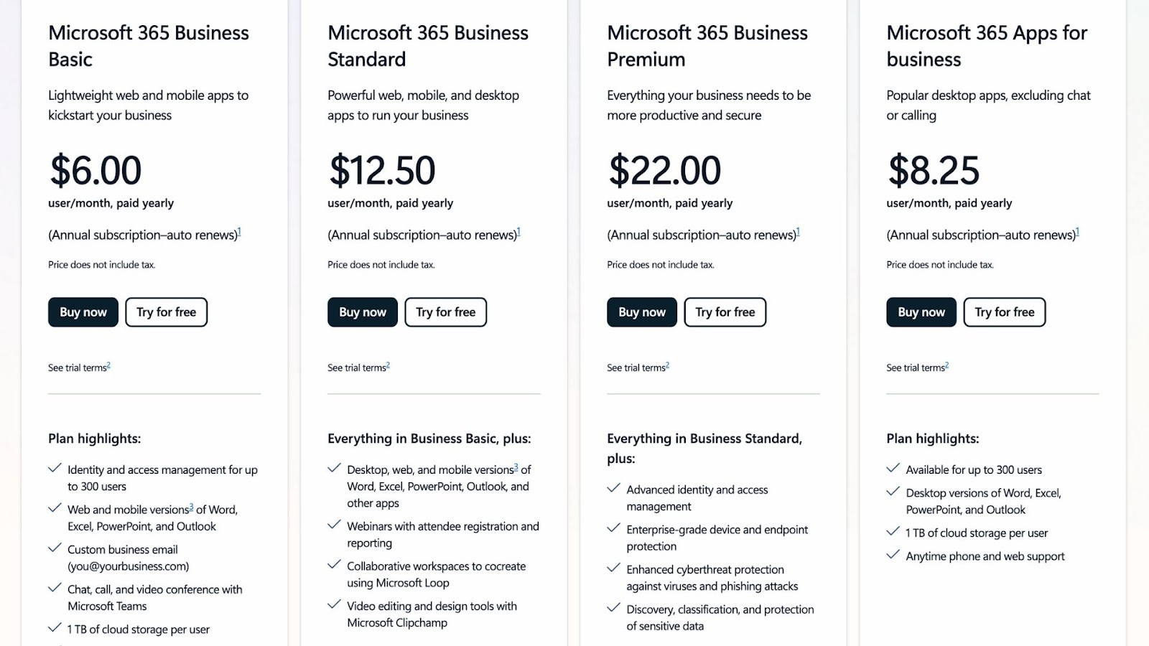Click footnote 1 next to Apps for business auto-renews text
The width and height of the screenshot is (1149, 646).
coord(1077,230)
